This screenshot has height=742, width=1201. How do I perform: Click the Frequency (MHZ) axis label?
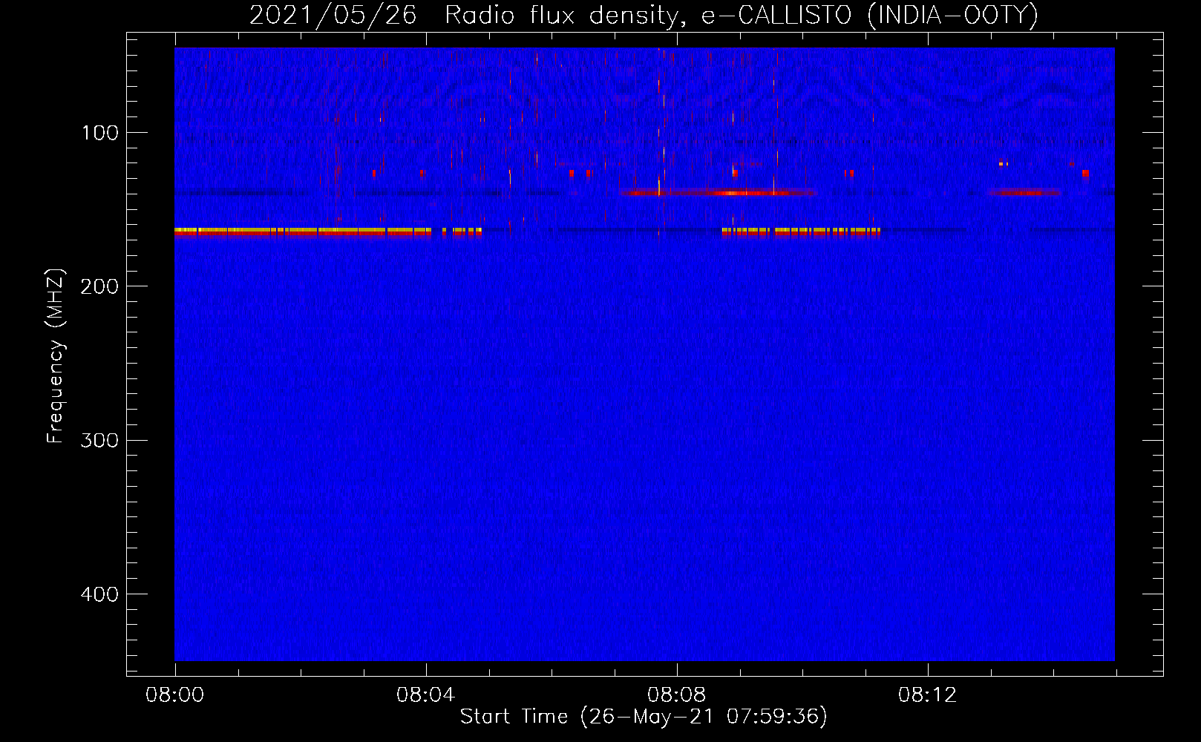[56, 356]
